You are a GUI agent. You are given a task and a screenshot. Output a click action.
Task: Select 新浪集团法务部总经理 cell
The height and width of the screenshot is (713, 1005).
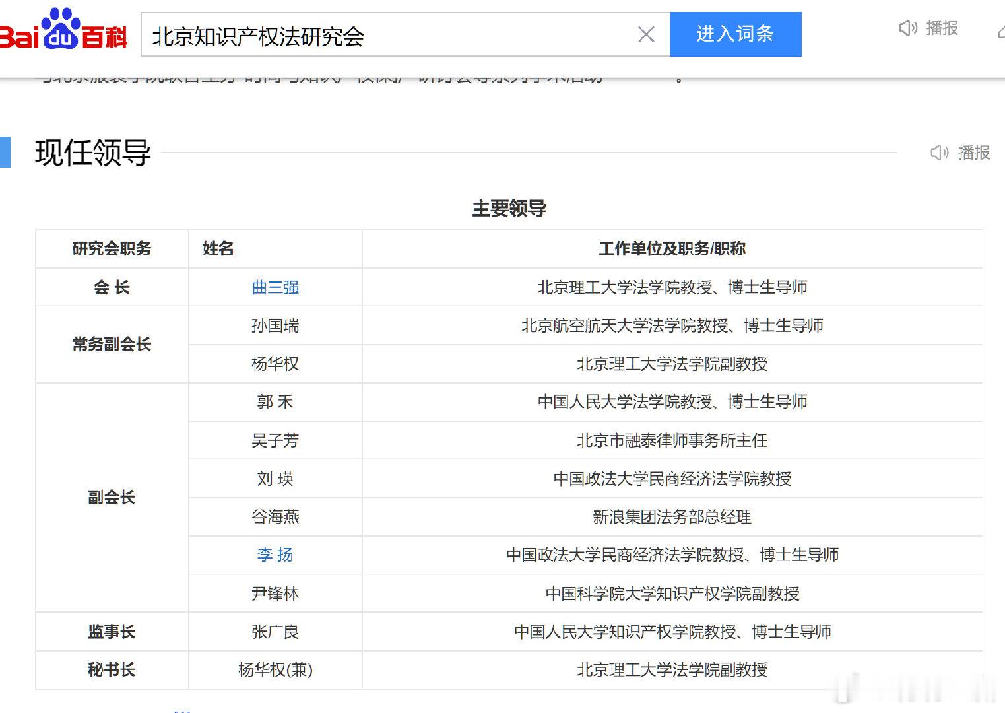[672, 517]
